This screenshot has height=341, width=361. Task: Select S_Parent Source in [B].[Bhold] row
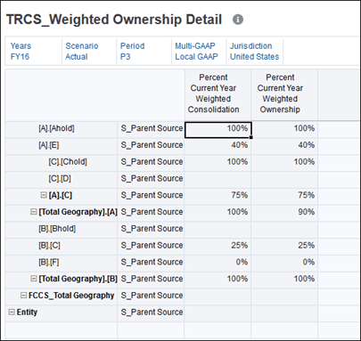152,229
